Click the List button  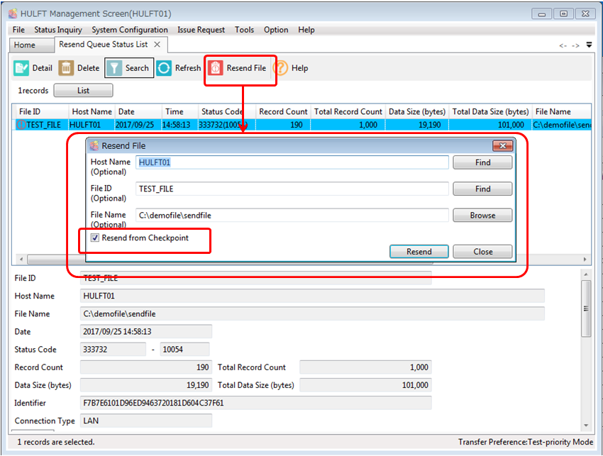point(83,91)
